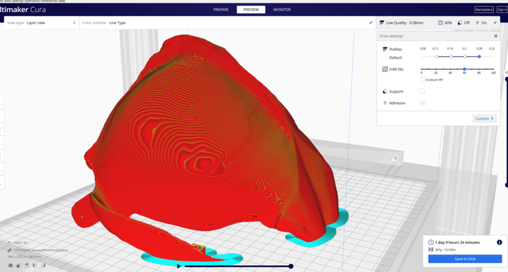Select the 0.16 profile point
Image resolution: width=508 pixels, height=272 pixels.
pyautogui.click(x=451, y=56)
